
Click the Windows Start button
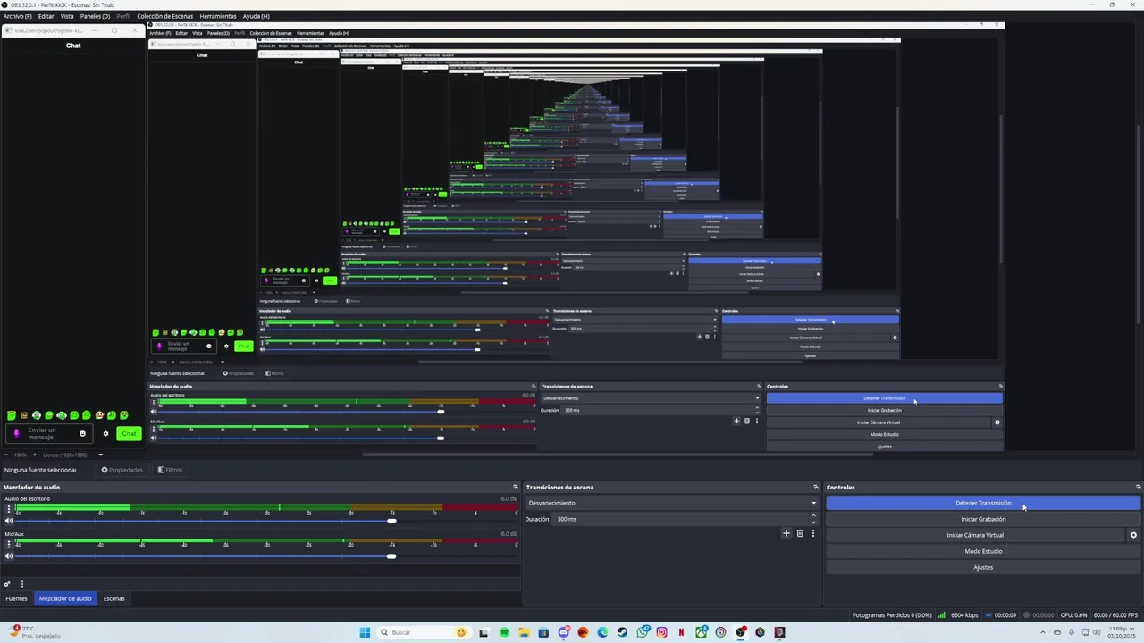365,632
